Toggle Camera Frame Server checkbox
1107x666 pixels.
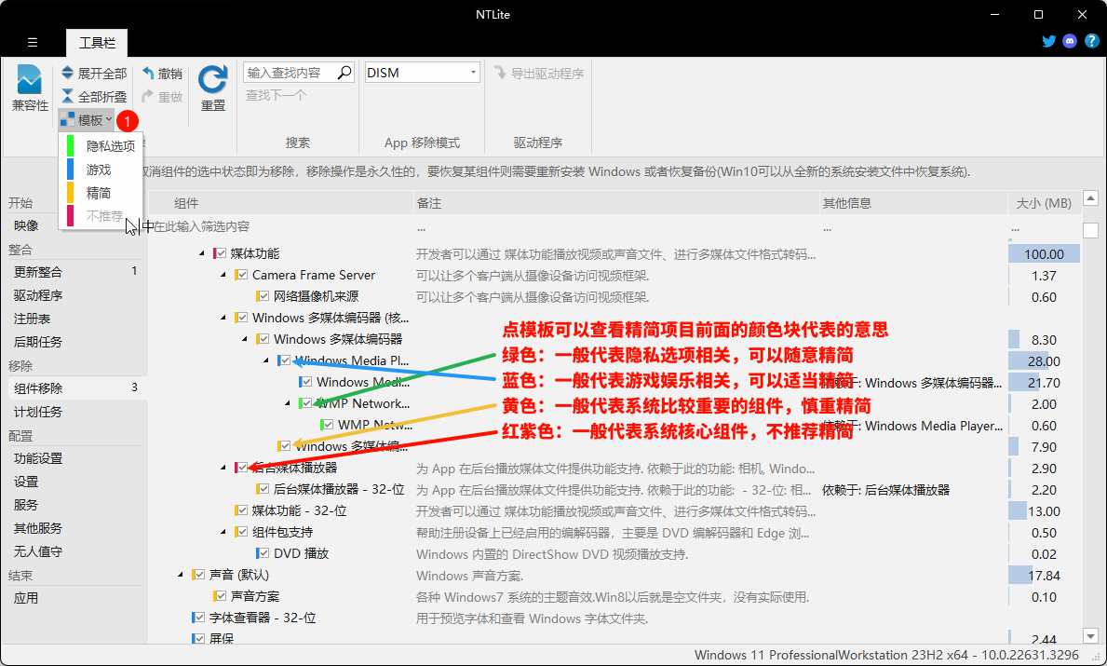(242, 275)
